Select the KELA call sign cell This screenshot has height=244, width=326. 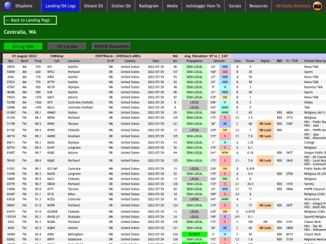[x=51, y=107]
